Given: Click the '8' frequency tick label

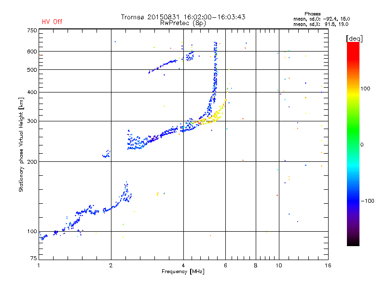Looking at the screenshot, I should click(x=256, y=265).
